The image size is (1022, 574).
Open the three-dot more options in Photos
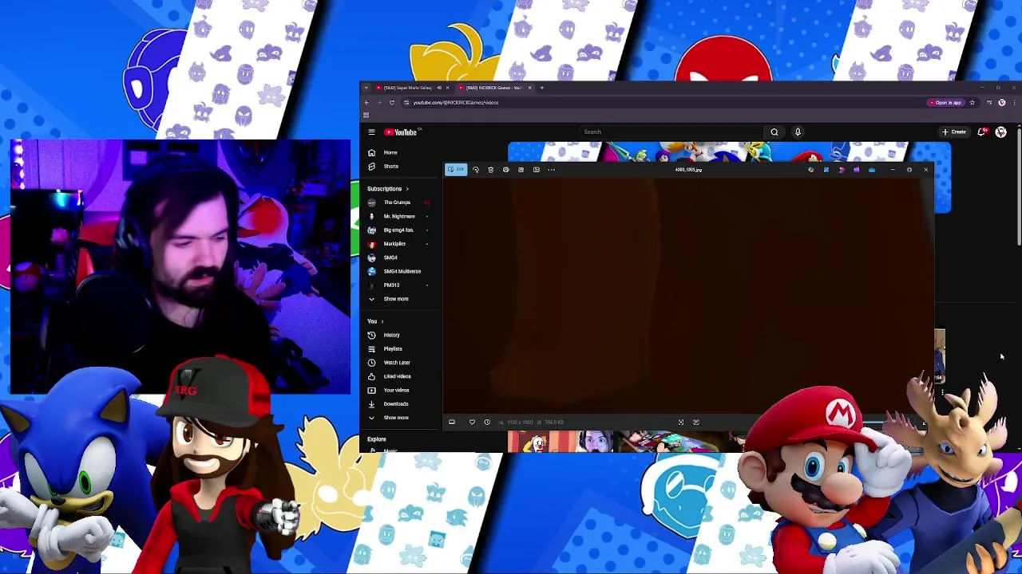(552, 170)
